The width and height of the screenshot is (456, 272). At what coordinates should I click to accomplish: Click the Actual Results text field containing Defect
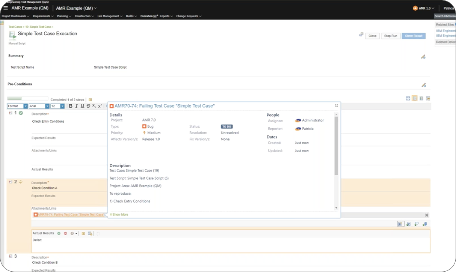pos(231,244)
